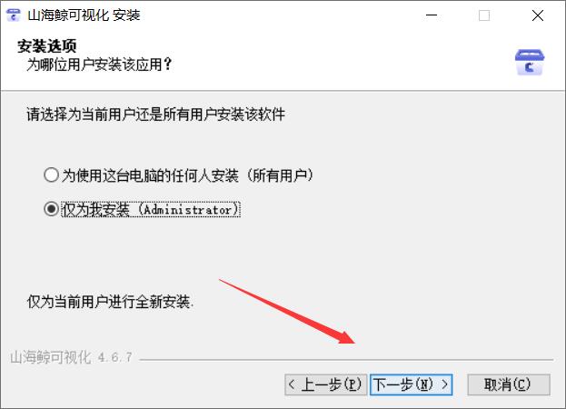The height and width of the screenshot is (409, 566).
Task: Click the left chevron on 上一步 button
Action: click(x=292, y=384)
